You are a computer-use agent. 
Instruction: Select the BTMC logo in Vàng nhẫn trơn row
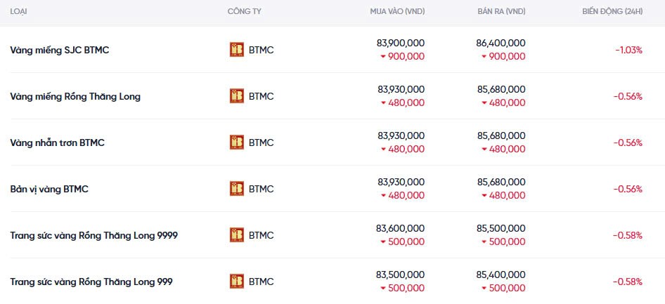tap(237, 143)
